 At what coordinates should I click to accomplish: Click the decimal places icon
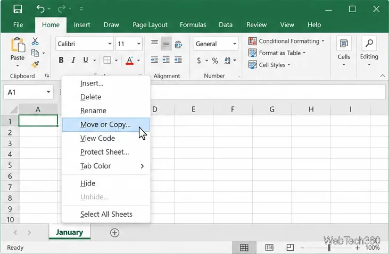tap(227, 61)
